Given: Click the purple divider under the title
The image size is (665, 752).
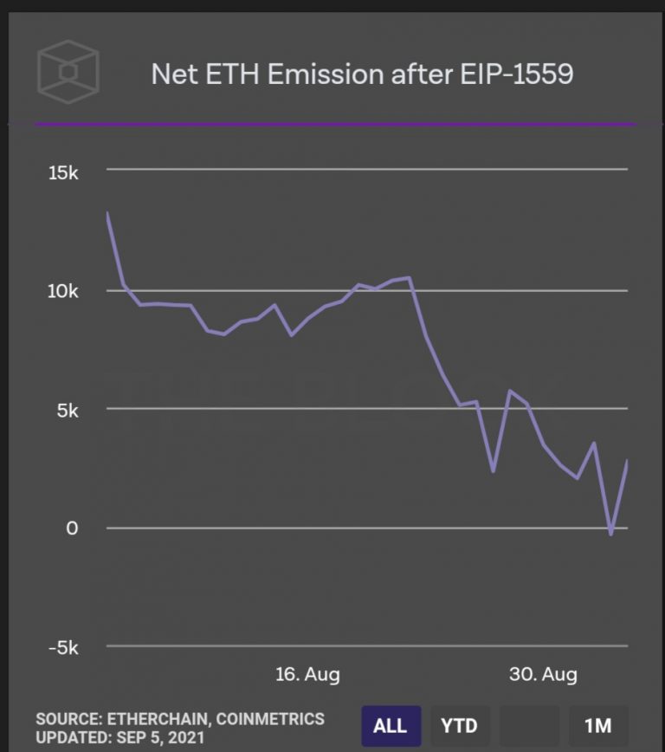Looking at the screenshot, I should coord(334,125).
